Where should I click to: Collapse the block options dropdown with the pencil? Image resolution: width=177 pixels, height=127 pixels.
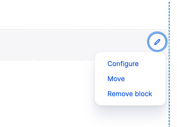[x=157, y=42]
